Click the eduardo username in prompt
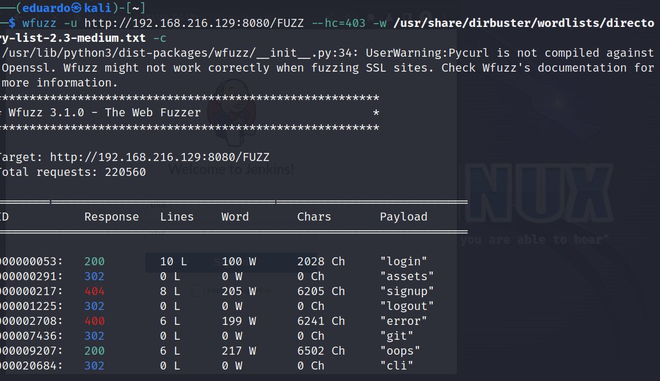 (45, 8)
